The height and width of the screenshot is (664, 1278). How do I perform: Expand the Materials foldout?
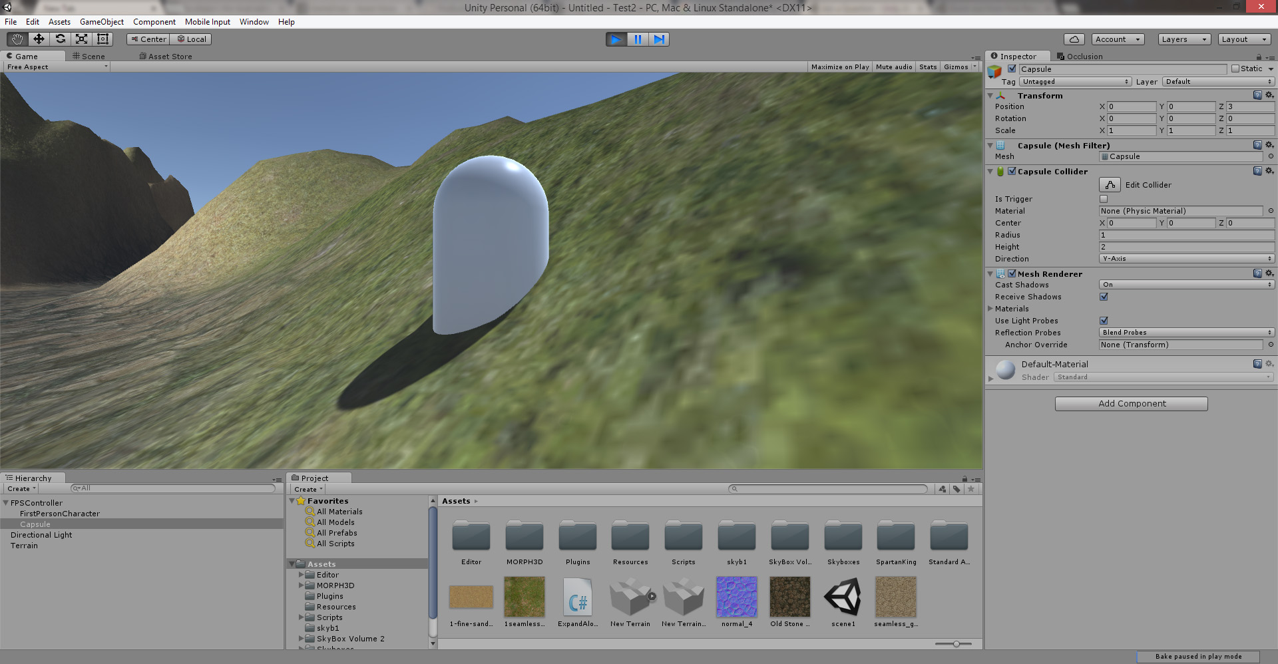[990, 309]
